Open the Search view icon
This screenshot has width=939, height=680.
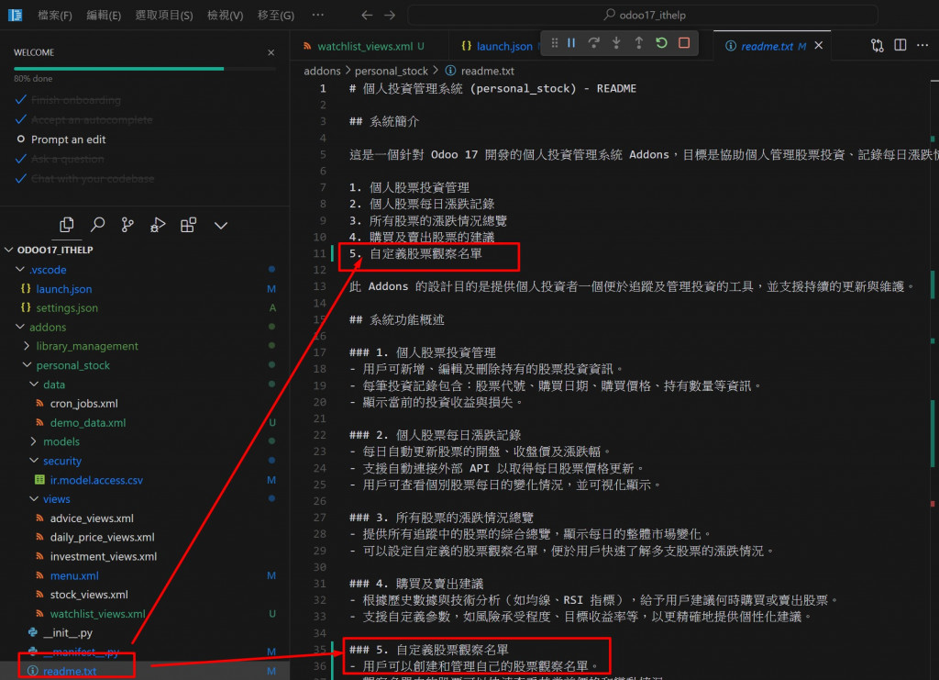click(97, 225)
